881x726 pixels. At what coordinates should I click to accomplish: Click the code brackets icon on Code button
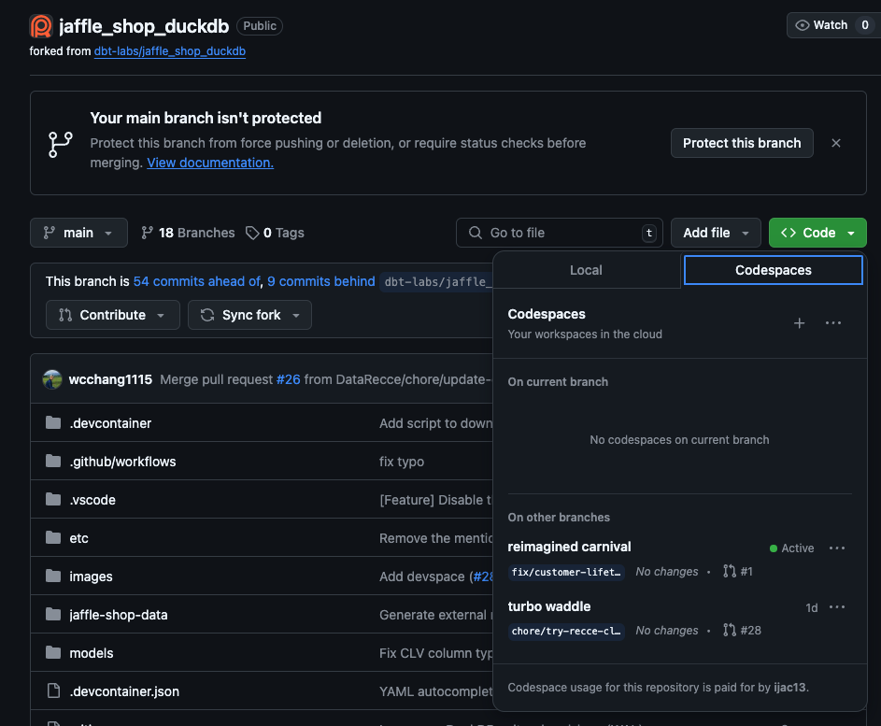pyautogui.click(x=789, y=233)
